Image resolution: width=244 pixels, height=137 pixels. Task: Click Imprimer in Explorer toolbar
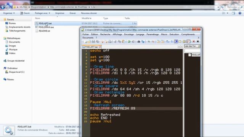(60, 13)
